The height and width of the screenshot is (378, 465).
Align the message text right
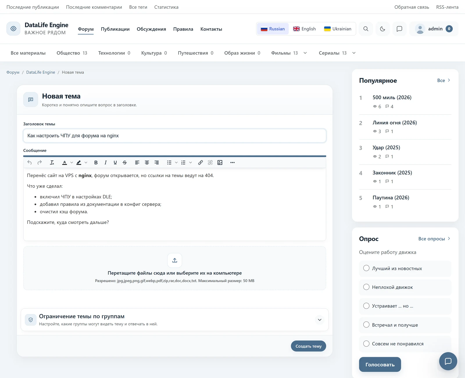pyautogui.click(x=157, y=163)
